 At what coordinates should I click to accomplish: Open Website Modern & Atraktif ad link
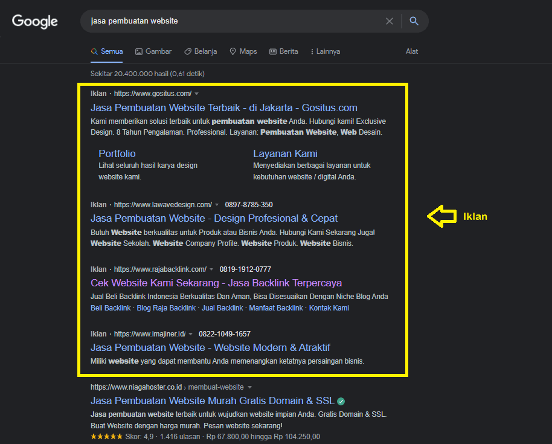click(210, 348)
